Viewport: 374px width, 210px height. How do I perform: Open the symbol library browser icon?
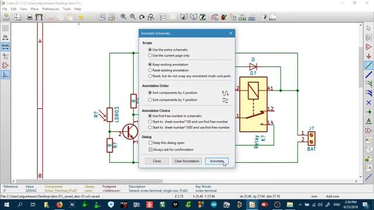click(193, 17)
